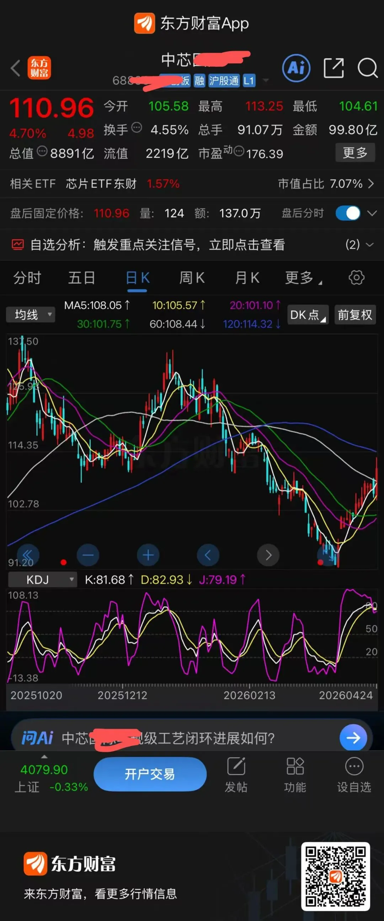Expand the index ticker above 4079.90
The image size is (384, 921).
click(x=44, y=757)
